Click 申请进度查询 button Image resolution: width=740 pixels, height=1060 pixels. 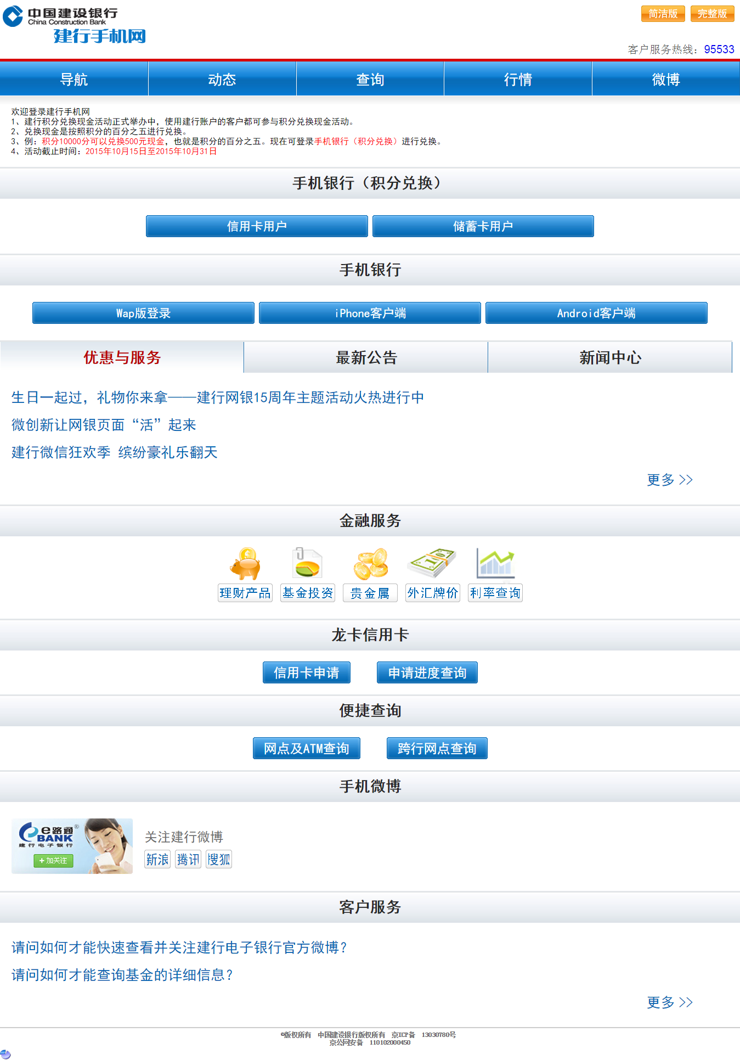coord(427,672)
